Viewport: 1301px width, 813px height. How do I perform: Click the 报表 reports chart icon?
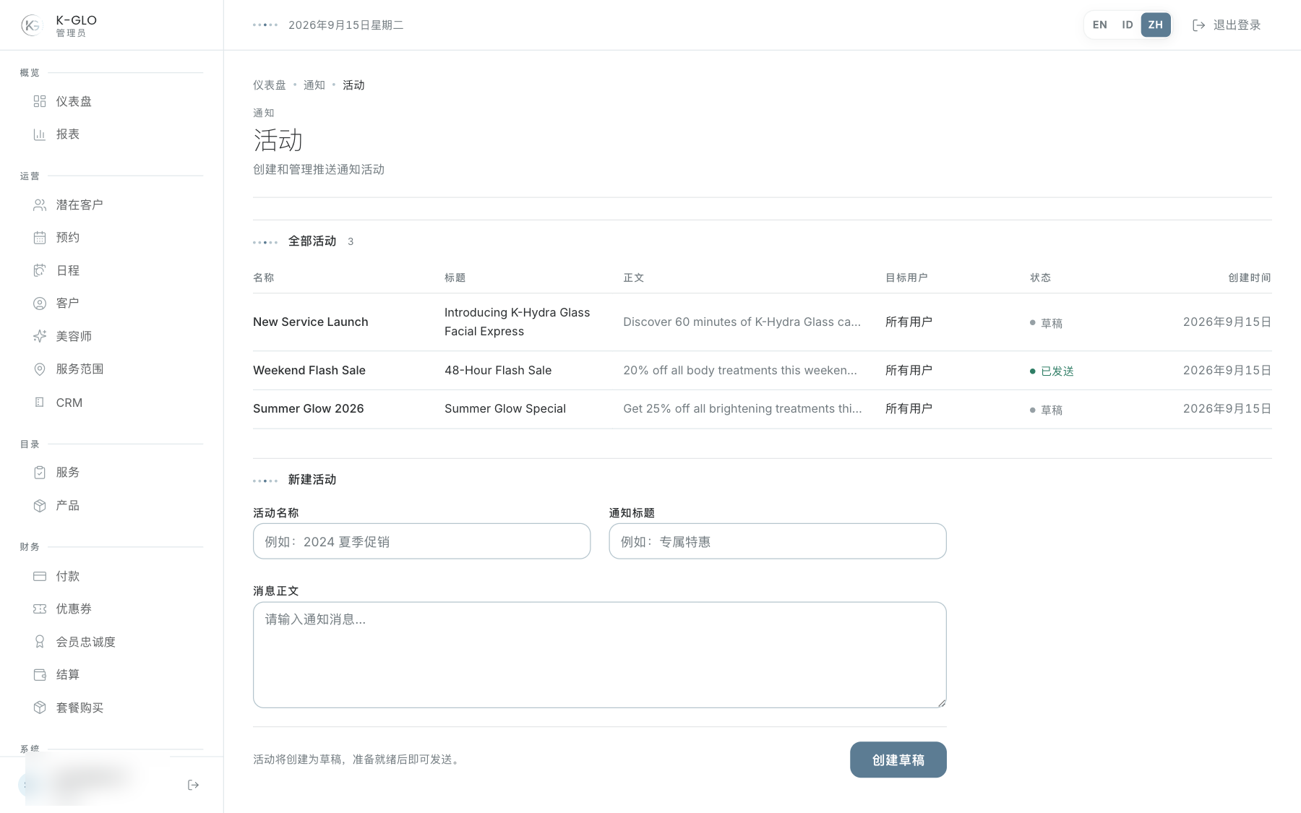coord(40,134)
